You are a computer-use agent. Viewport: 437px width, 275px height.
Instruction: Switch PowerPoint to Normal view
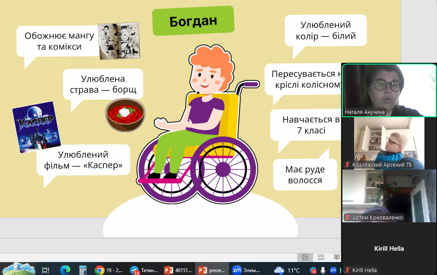tap(305, 257)
